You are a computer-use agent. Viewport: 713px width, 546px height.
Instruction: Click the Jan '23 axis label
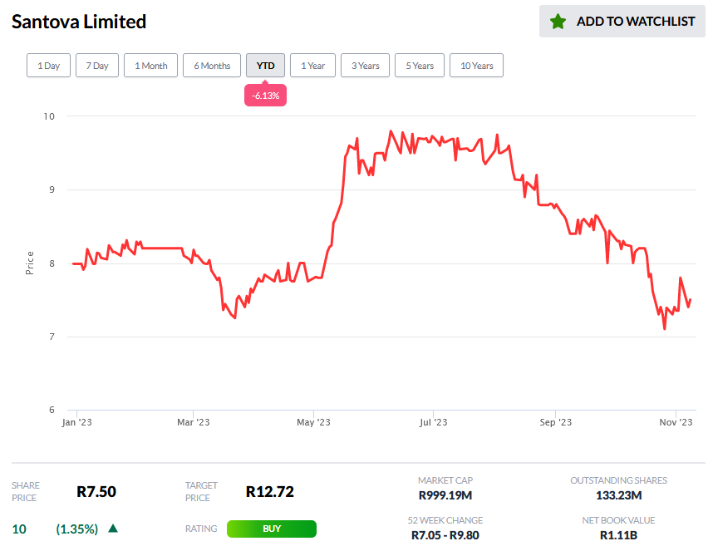coord(76,422)
